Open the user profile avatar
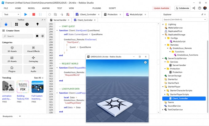This screenshot has height=126, width=209. [x=205, y=8]
